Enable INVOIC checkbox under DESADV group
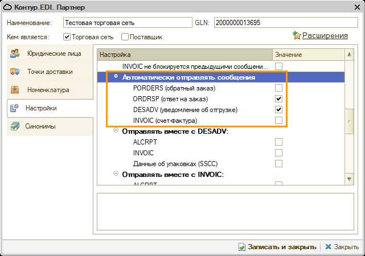The image size is (365, 256). pyautogui.click(x=278, y=153)
